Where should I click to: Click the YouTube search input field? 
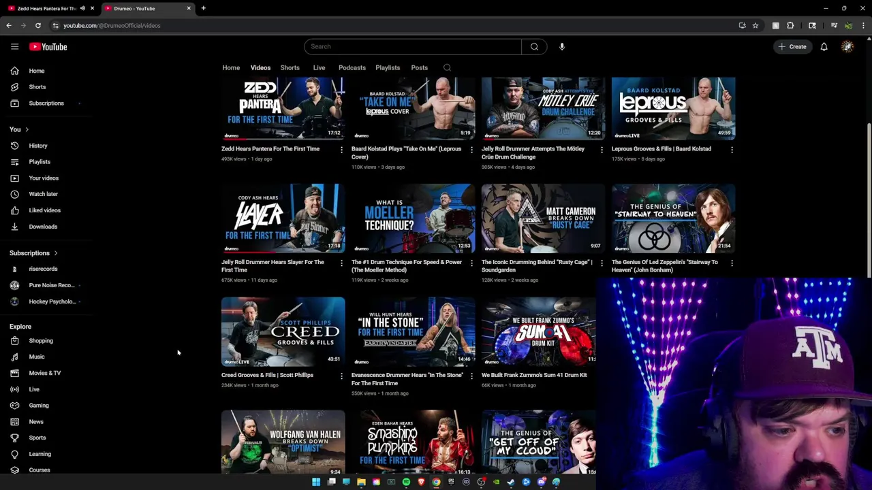413,46
